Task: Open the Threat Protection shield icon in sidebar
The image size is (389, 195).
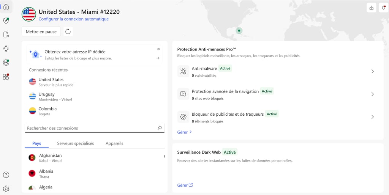Action: tap(6, 20)
